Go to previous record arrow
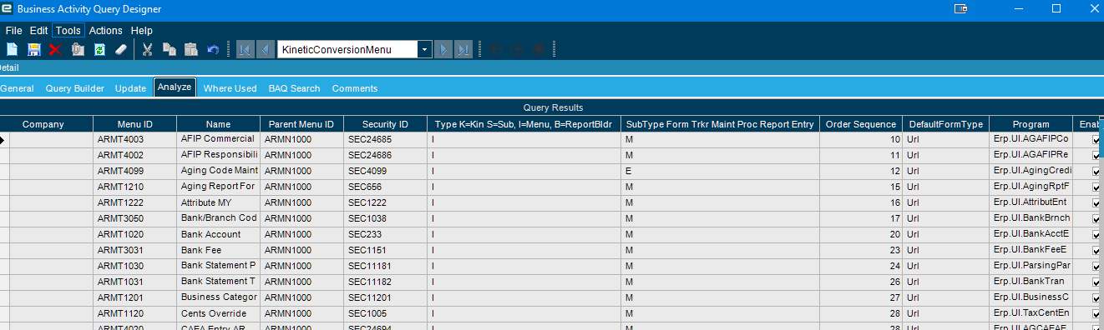The width and height of the screenshot is (1104, 330). click(265, 50)
